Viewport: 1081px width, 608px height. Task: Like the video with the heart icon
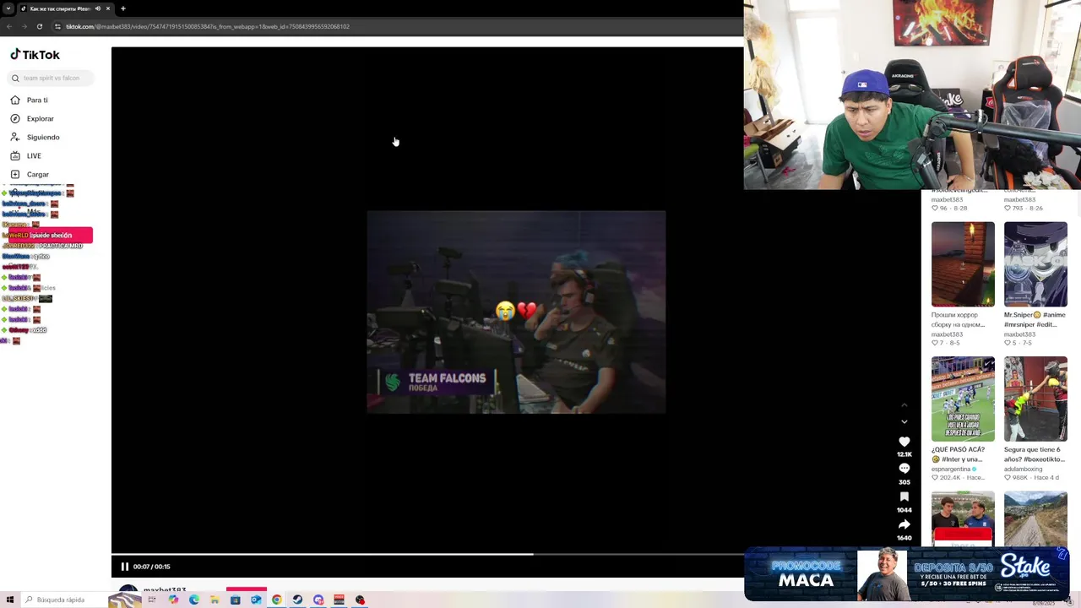[904, 442]
